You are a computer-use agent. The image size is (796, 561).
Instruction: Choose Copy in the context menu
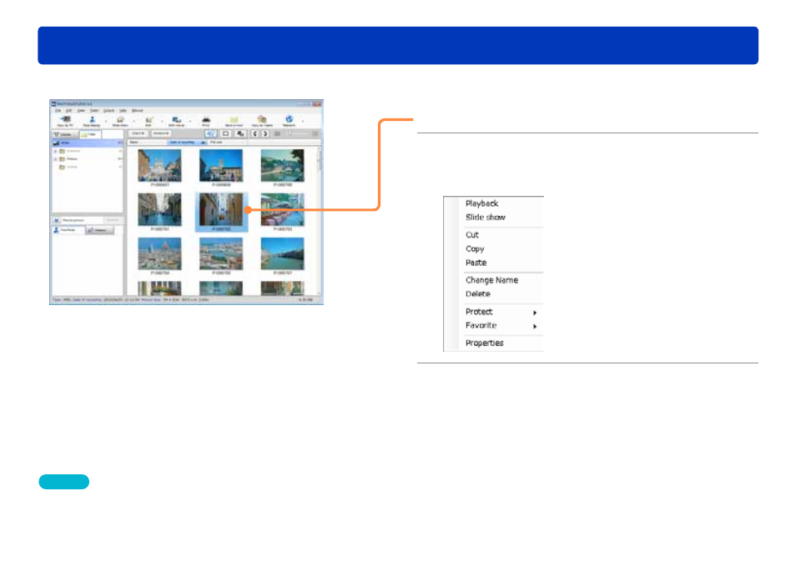coord(475,248)
